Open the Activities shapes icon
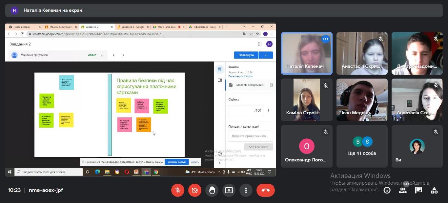This screenshot has width=448, height=203. click(434, 190)
